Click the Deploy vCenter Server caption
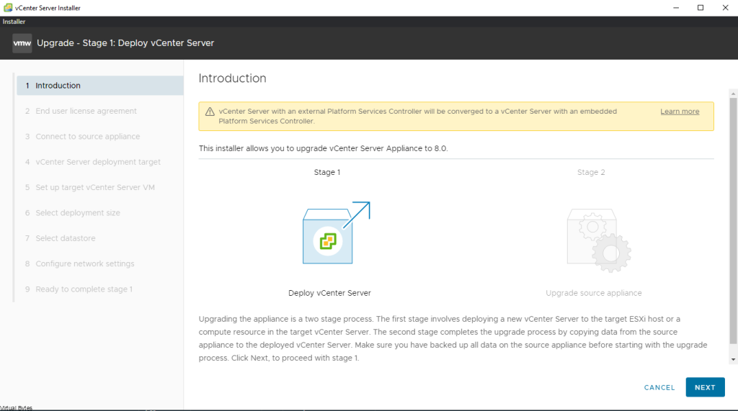This screenshot has width=738, height=411. click(329, 293)
